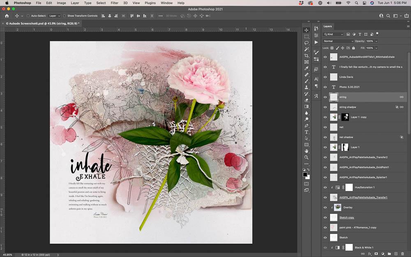Add layer mask from panel bottom
Image resolution: width=411 pixels, height=257 pixels.
pyautogui.click(x=376, y=254)
